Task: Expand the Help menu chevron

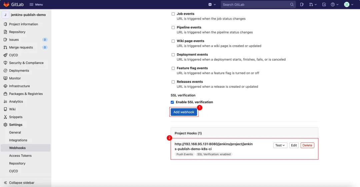Action: pyautogui.click(x=337, y=4)
